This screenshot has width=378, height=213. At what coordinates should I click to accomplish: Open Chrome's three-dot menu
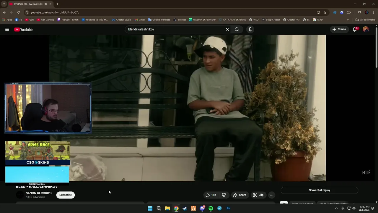click(374, 12)
